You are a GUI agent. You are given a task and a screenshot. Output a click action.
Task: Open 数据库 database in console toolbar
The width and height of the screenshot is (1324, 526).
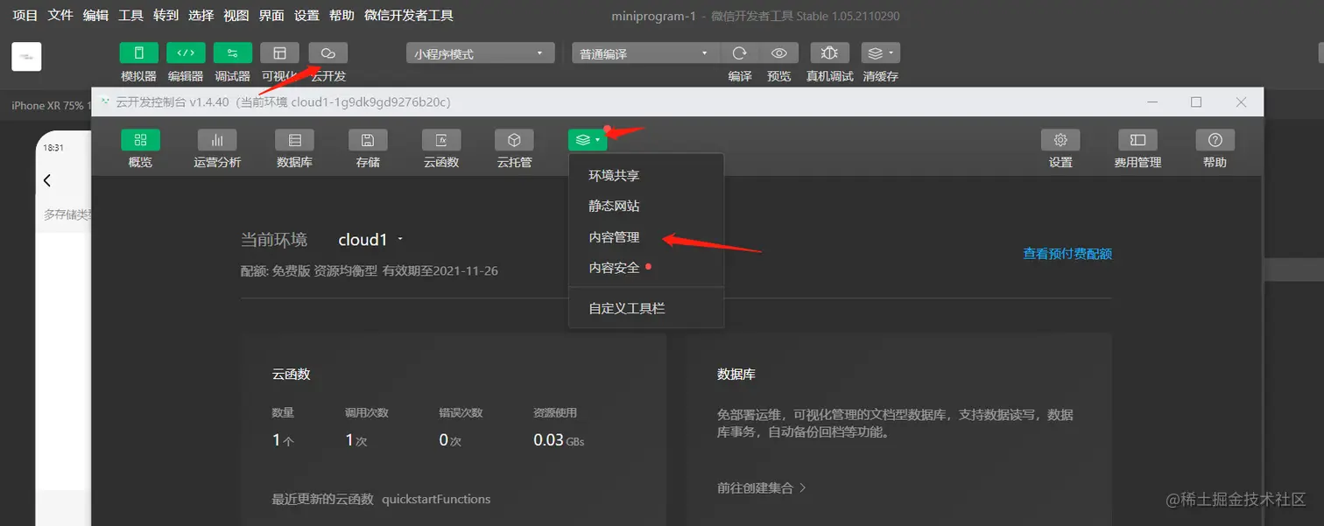click(294, 140)
